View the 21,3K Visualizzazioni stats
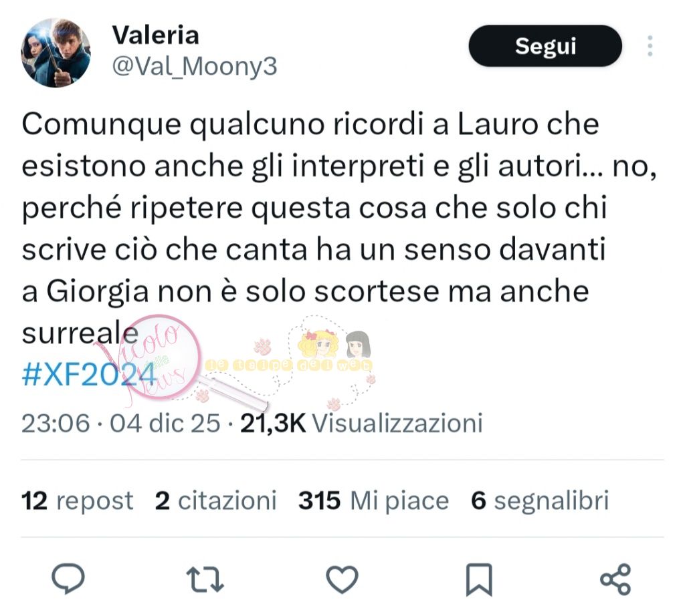The width and height of the screenshot is (685, 608). pos(361,423)
